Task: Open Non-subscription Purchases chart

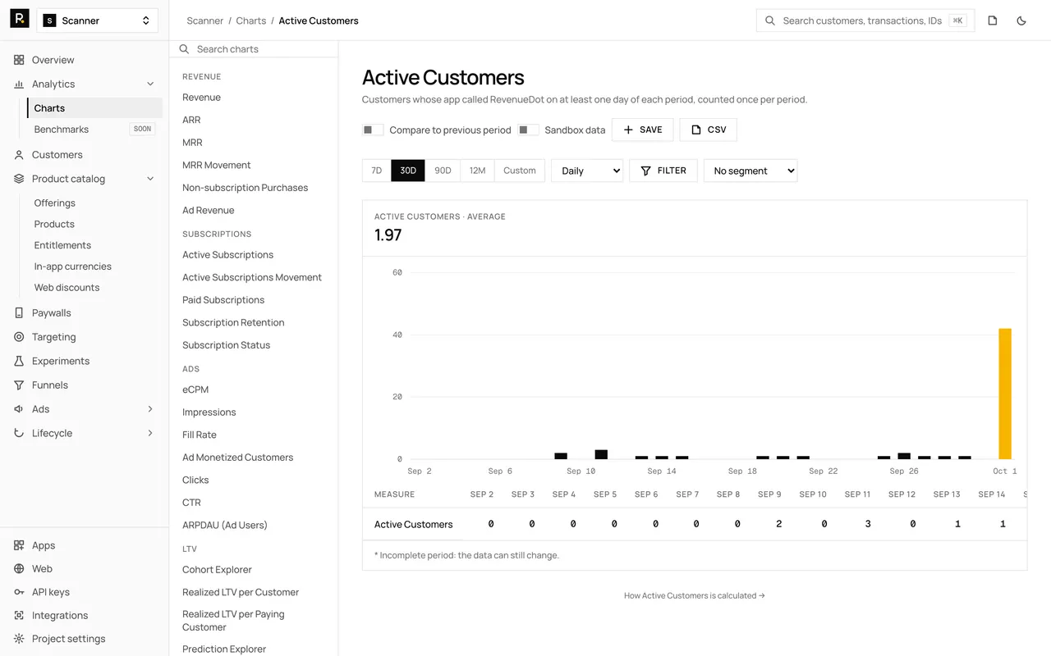Action: tap(246, 187)
